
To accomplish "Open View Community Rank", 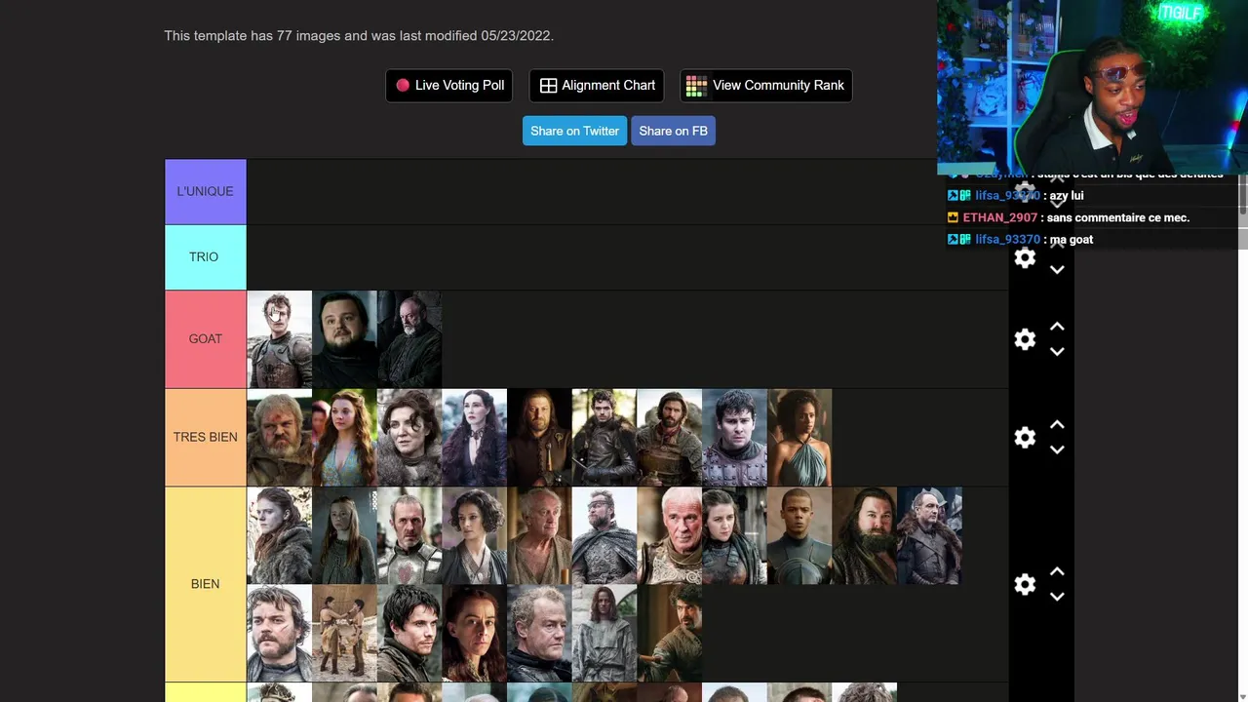I will click(x=766, y=85).
